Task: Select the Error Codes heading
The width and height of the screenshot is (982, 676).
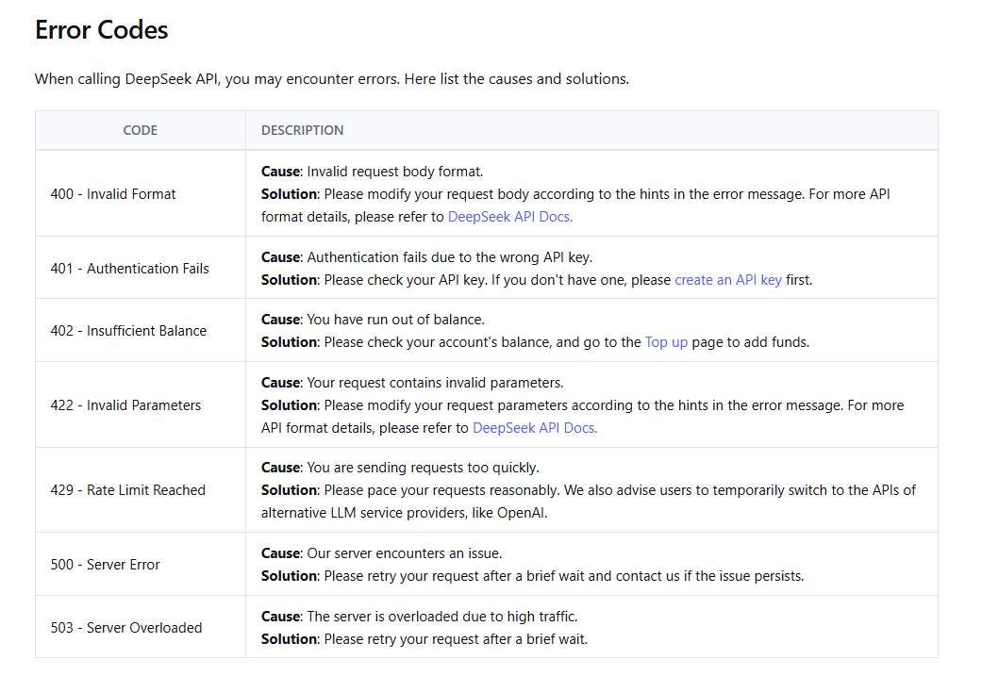Action: [x=102, y=30]
